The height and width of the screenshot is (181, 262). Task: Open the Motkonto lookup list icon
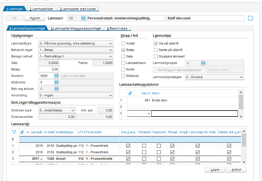coord(57,82)
